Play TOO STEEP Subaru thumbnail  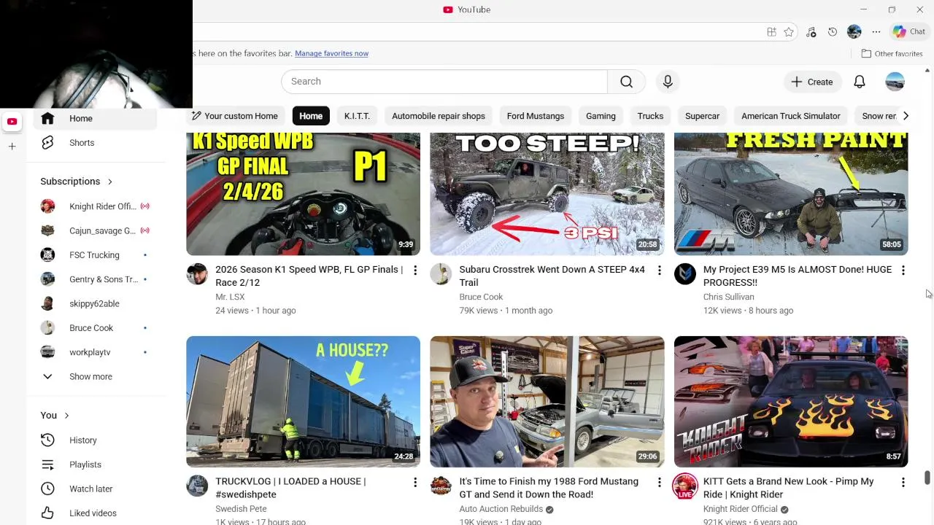547,194
